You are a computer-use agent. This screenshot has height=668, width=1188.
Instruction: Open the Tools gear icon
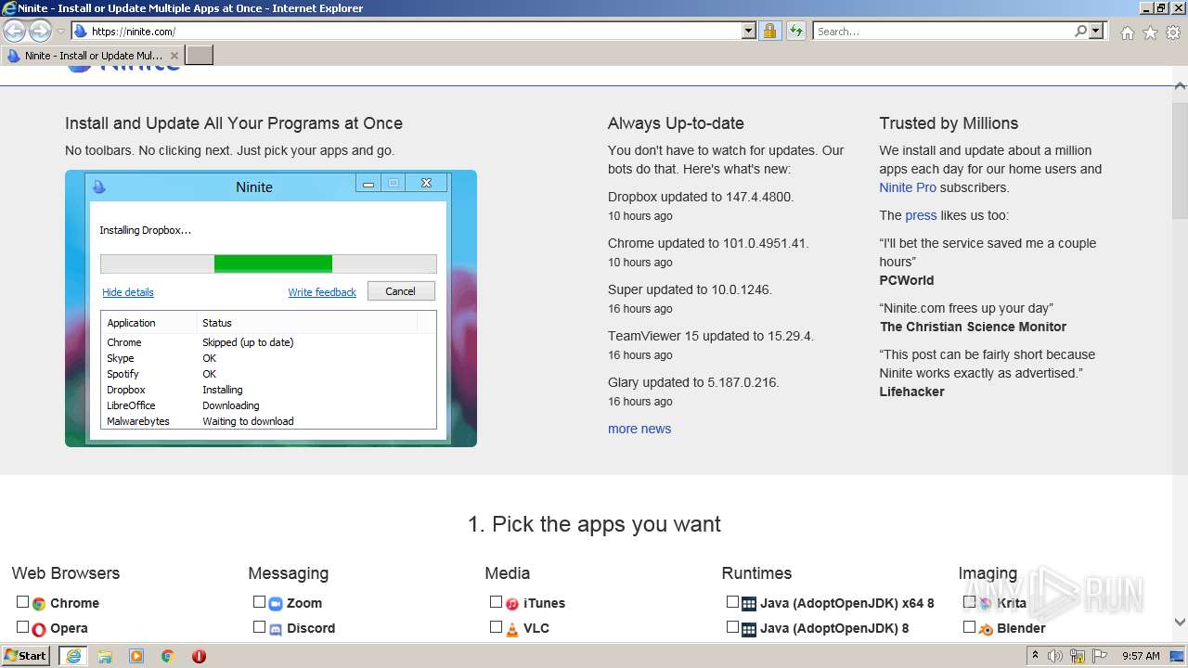click(x=1173, y=32)
